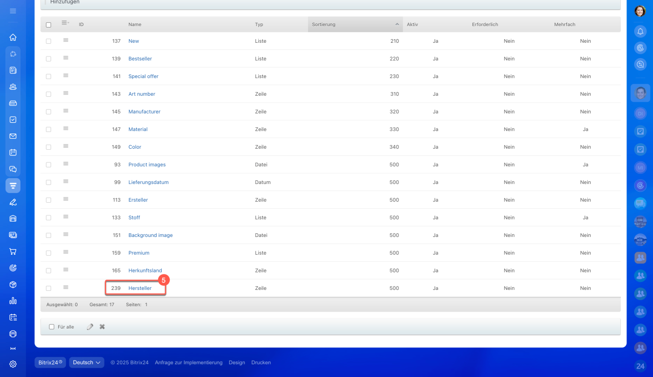The width and height of the screenshot is (653, 377).
Task: Open the shopping cart icon in the sidebar
Action: coord(13,251)
